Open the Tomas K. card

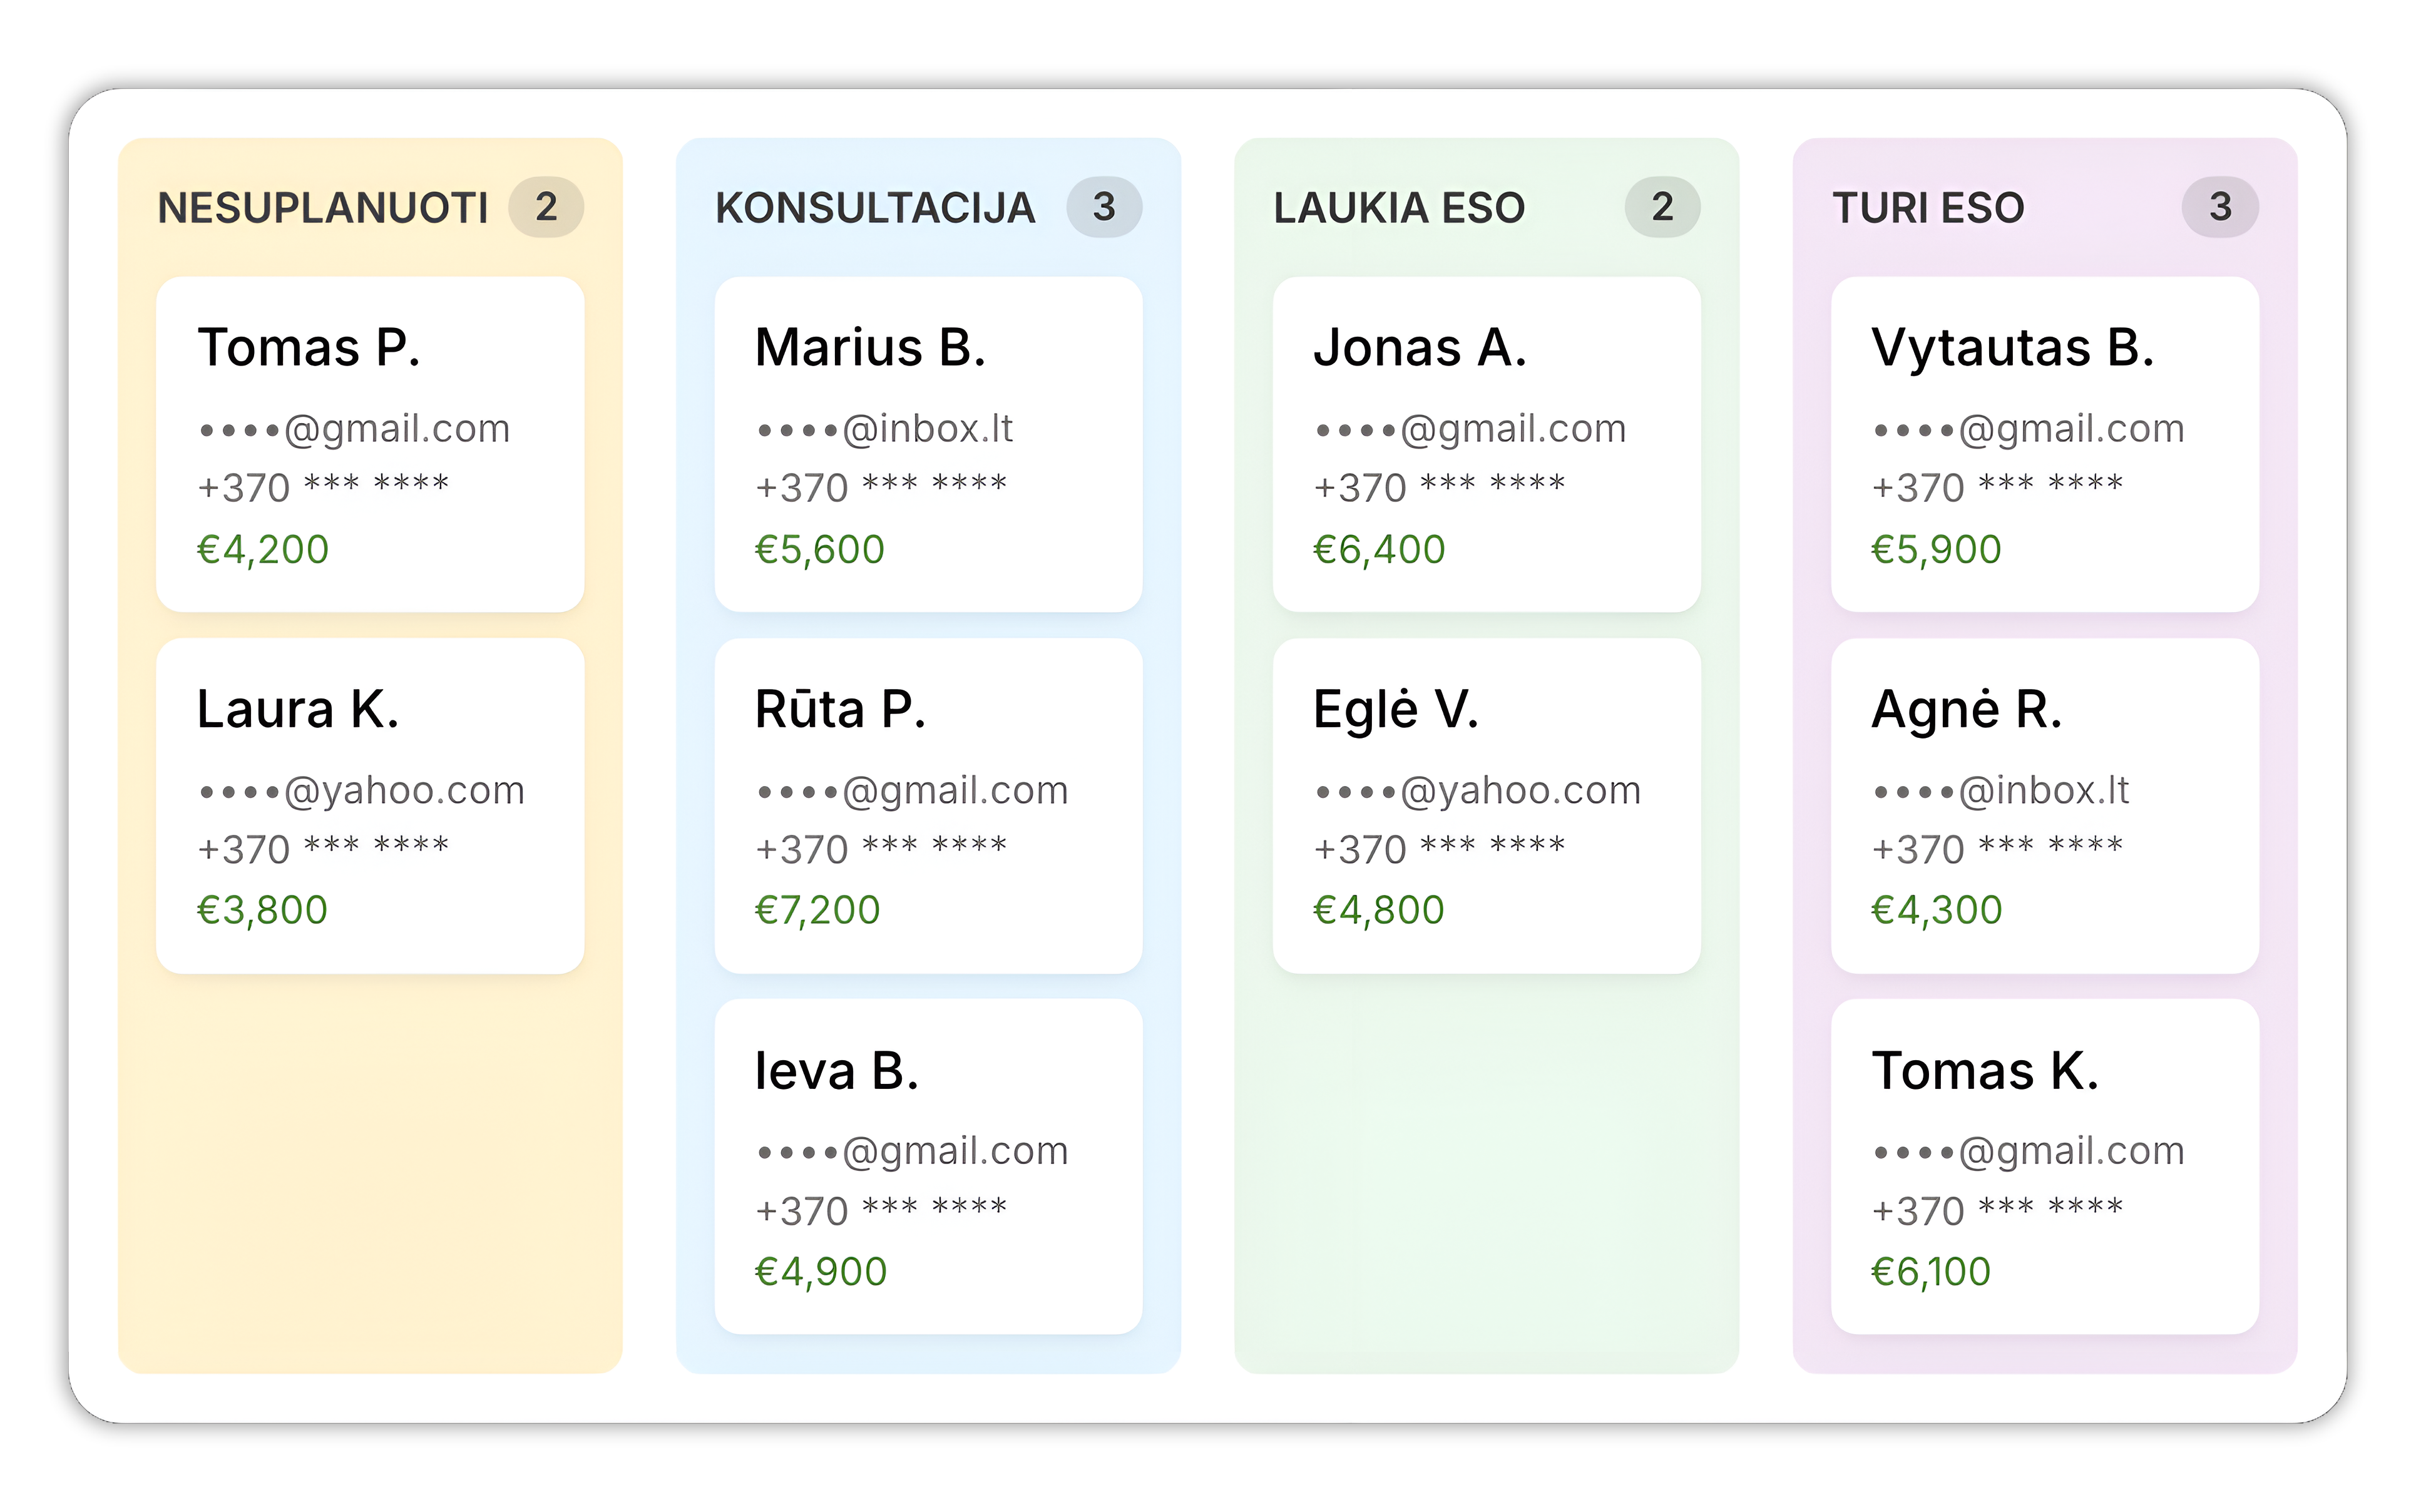2044,1166
